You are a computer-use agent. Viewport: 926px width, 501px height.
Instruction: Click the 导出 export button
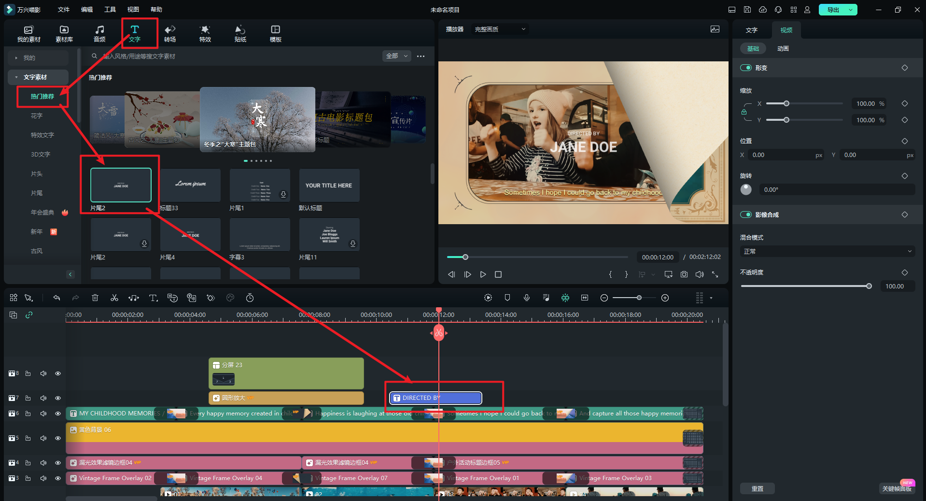833,10
